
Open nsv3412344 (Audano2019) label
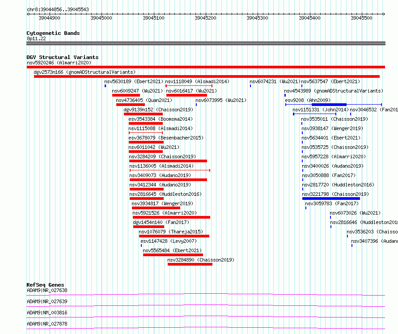[160, 185]
